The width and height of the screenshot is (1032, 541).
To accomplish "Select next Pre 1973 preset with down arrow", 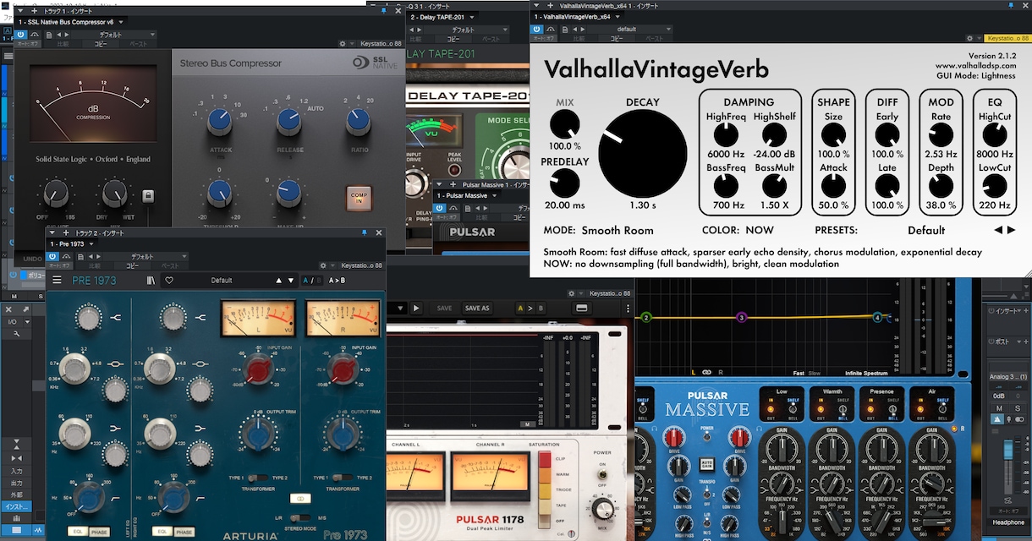I will (291, 280).
